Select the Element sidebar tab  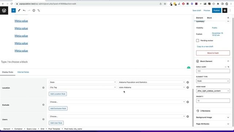(200, 18)
